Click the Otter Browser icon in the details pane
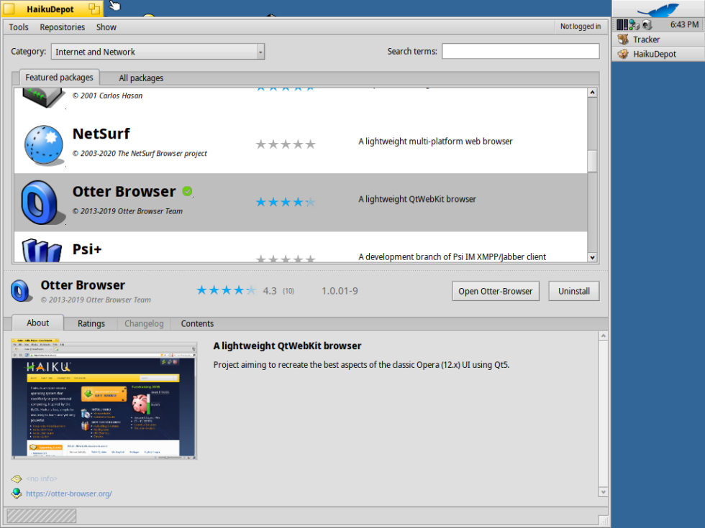Viewport: 705px width, 528px height. point(21,290)
